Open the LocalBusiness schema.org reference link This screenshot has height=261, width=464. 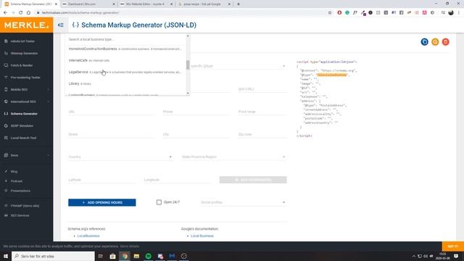tap(88, 236)
